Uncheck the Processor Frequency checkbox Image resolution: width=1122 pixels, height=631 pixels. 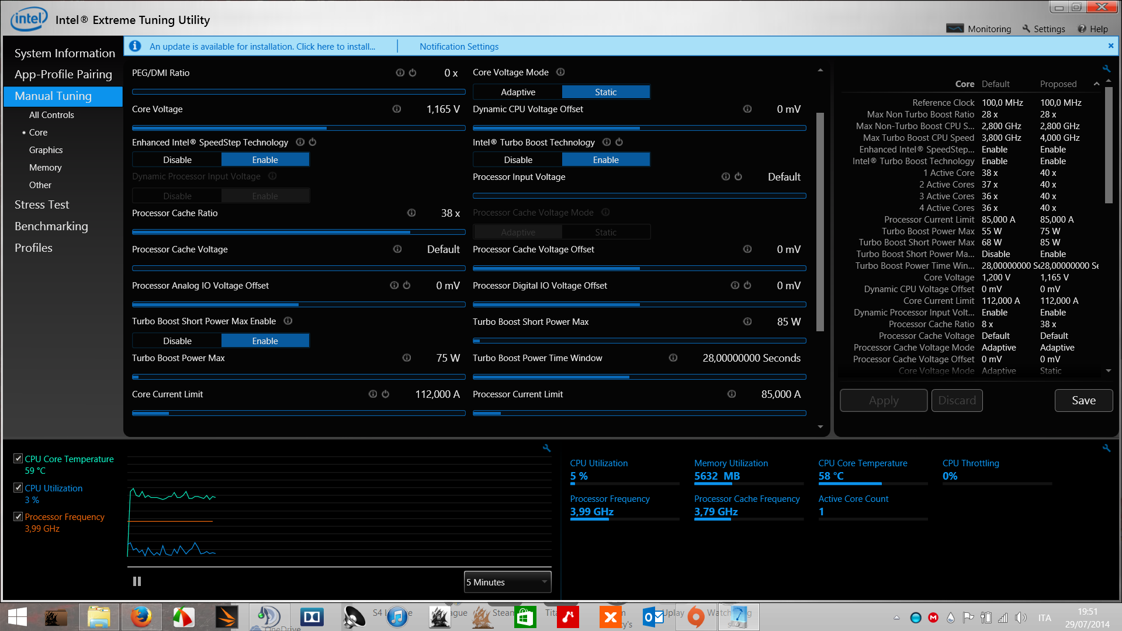pos(18,516)
